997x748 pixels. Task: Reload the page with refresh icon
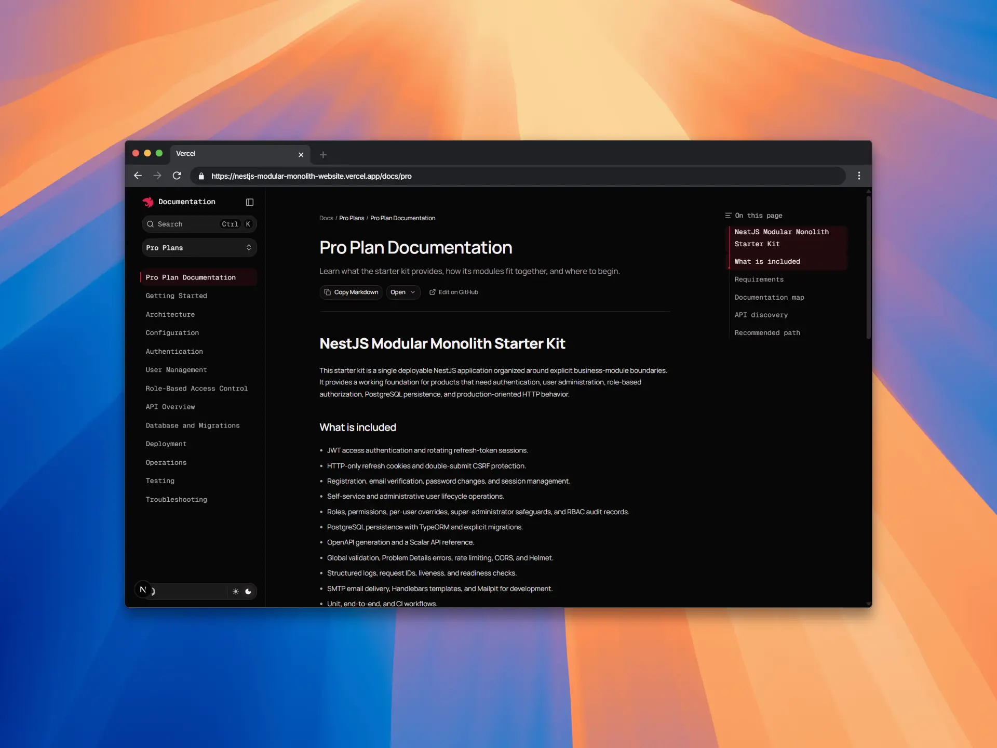177,176
